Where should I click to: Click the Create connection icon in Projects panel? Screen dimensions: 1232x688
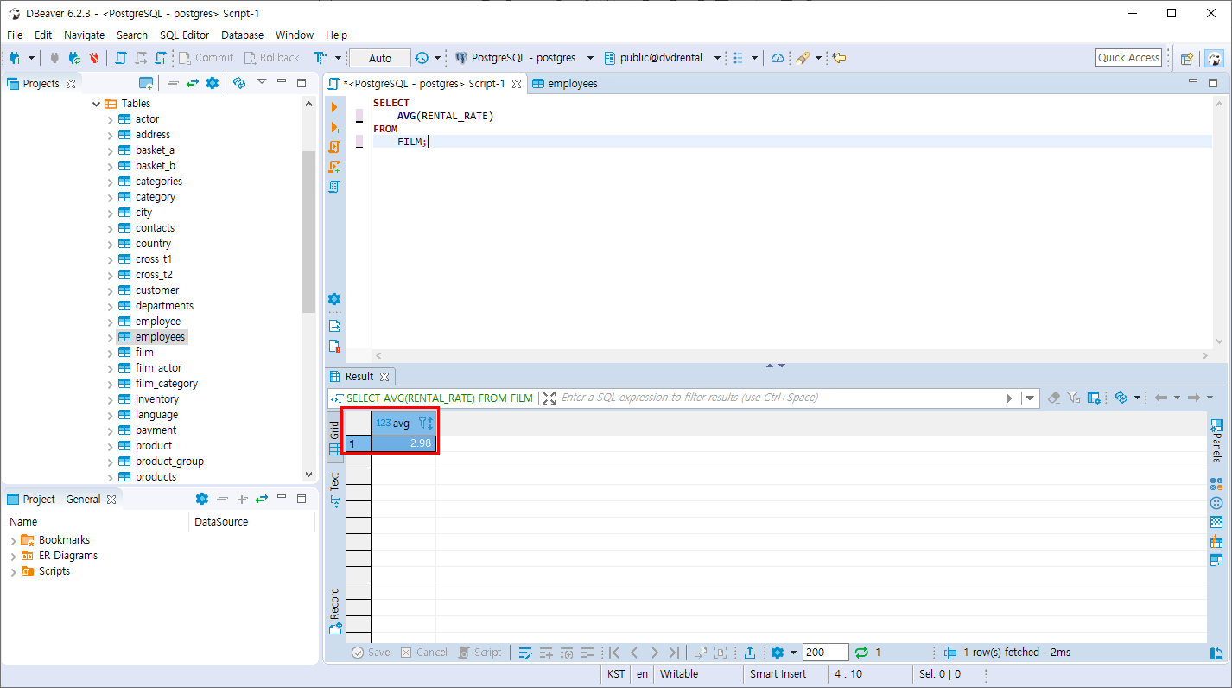(146, 83)
